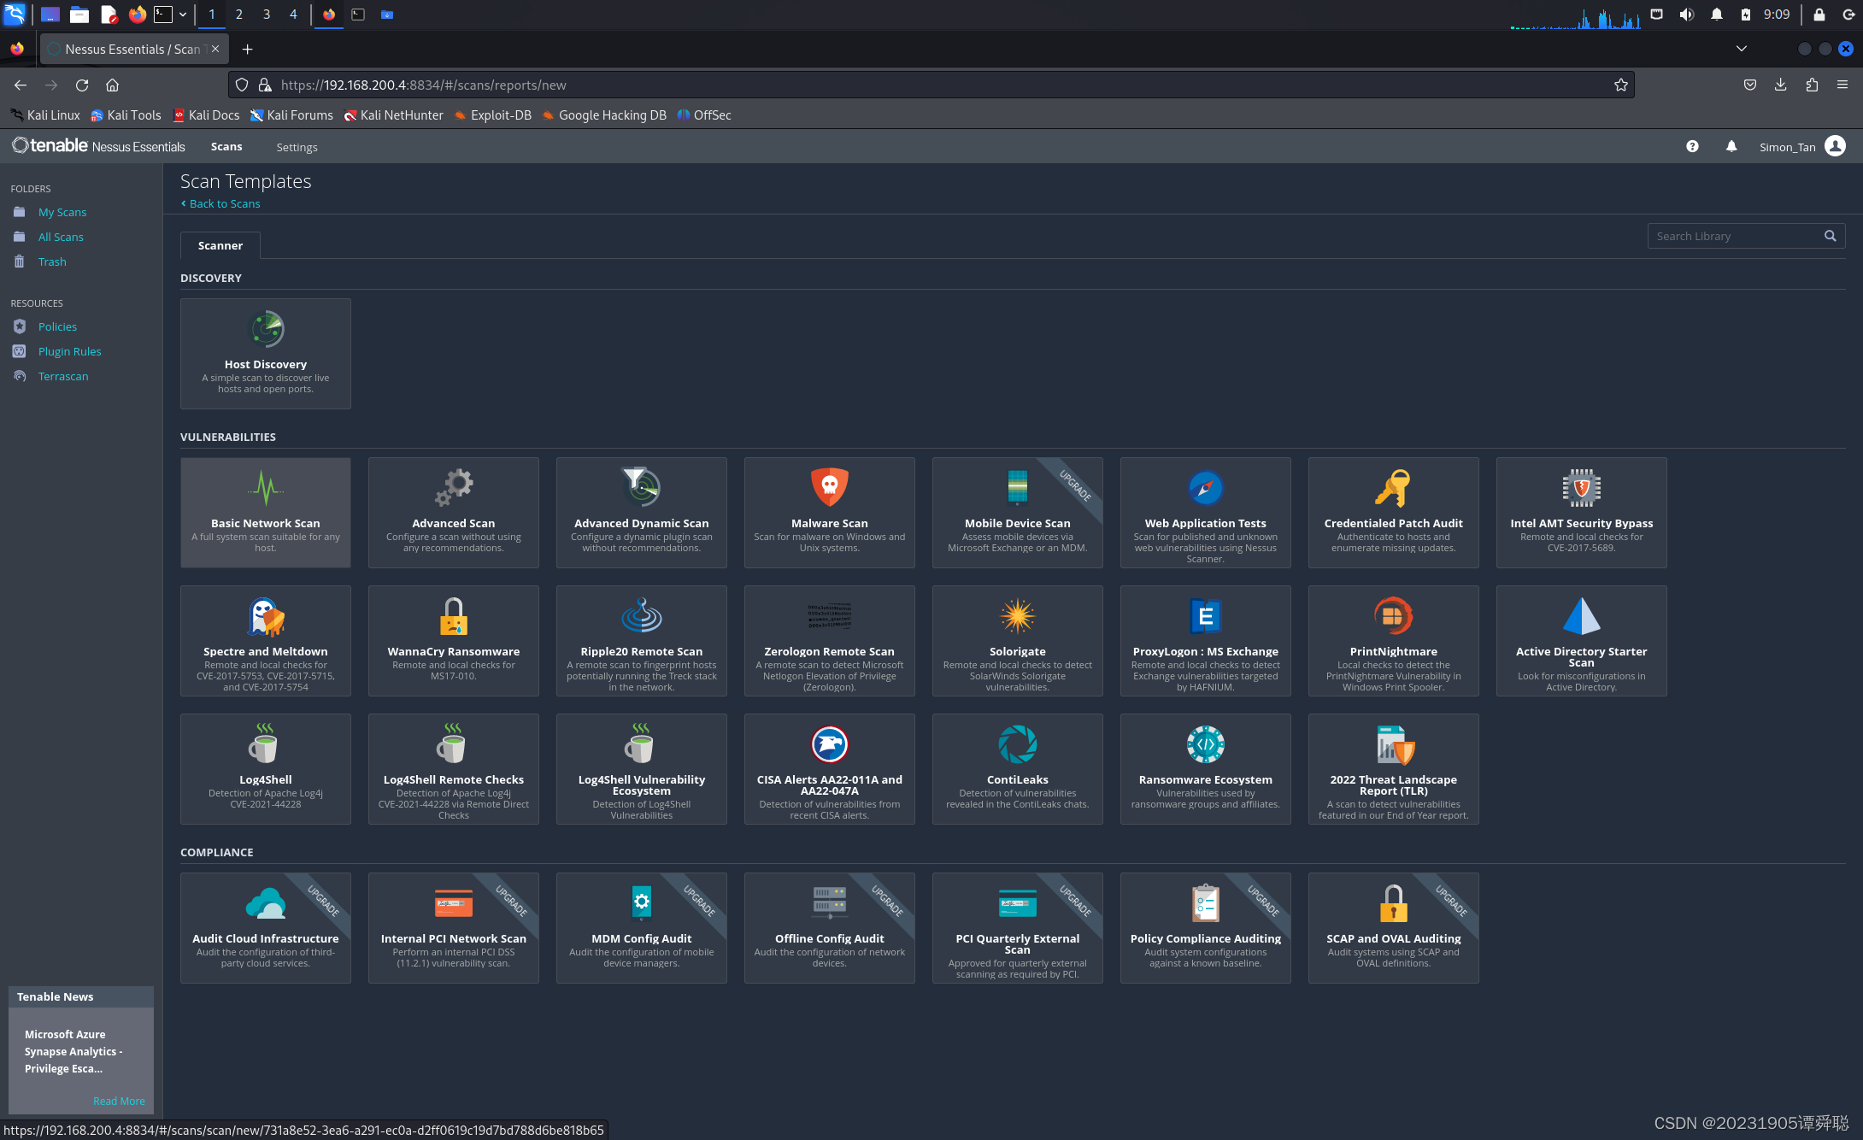
Task: Open Policies resource page
Action: (56, 326)
